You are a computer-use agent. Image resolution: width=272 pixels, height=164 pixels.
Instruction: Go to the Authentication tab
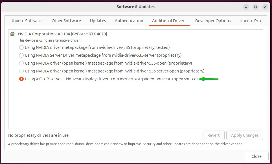tap(129, 21)
